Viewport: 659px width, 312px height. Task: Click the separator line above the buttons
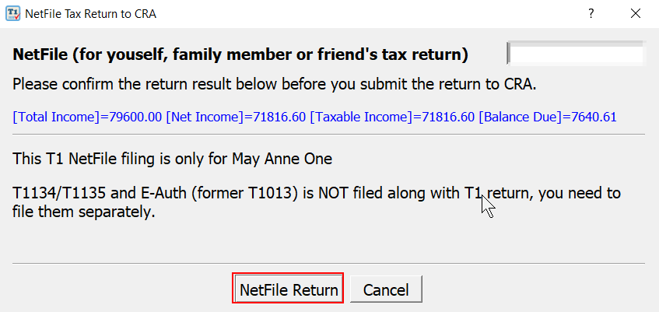328,263
